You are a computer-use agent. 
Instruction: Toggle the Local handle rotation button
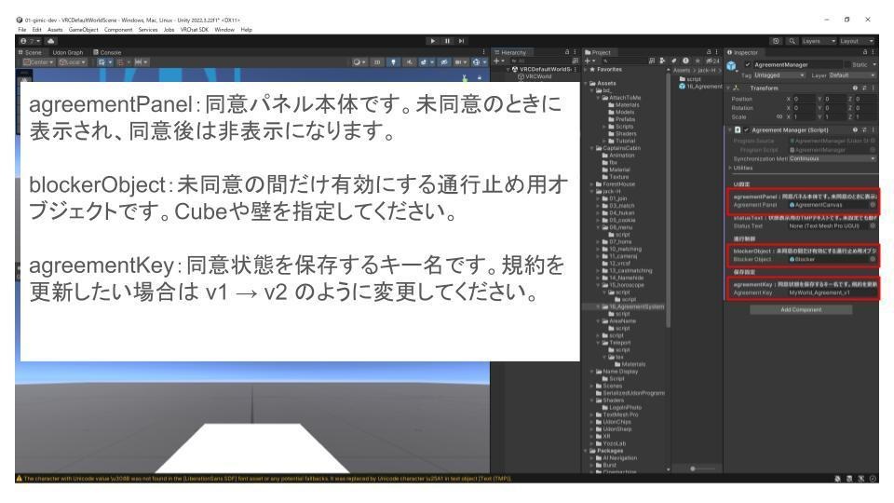pos(73,62)
